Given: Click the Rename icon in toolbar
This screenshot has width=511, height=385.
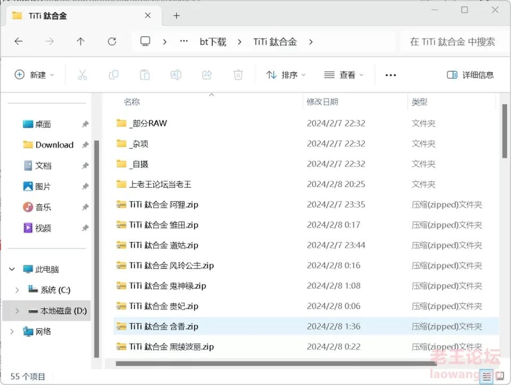Looking at the screenshot, I should coord(176,75).
